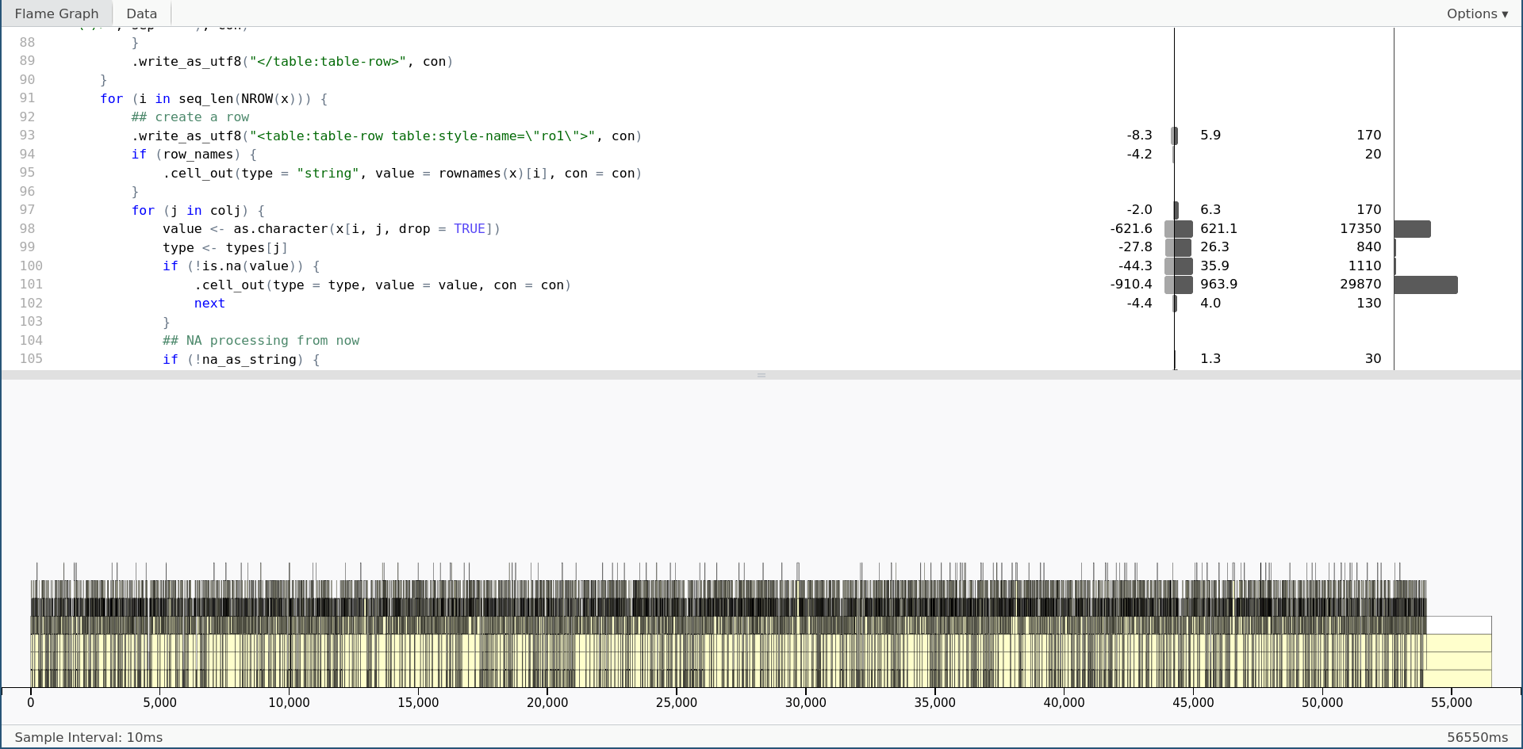The width and height of the screenshot is (1523, 749).
Task: Click the splitter handle between code and flame graph
Action: pyautogui.click(x=761, y=375)
